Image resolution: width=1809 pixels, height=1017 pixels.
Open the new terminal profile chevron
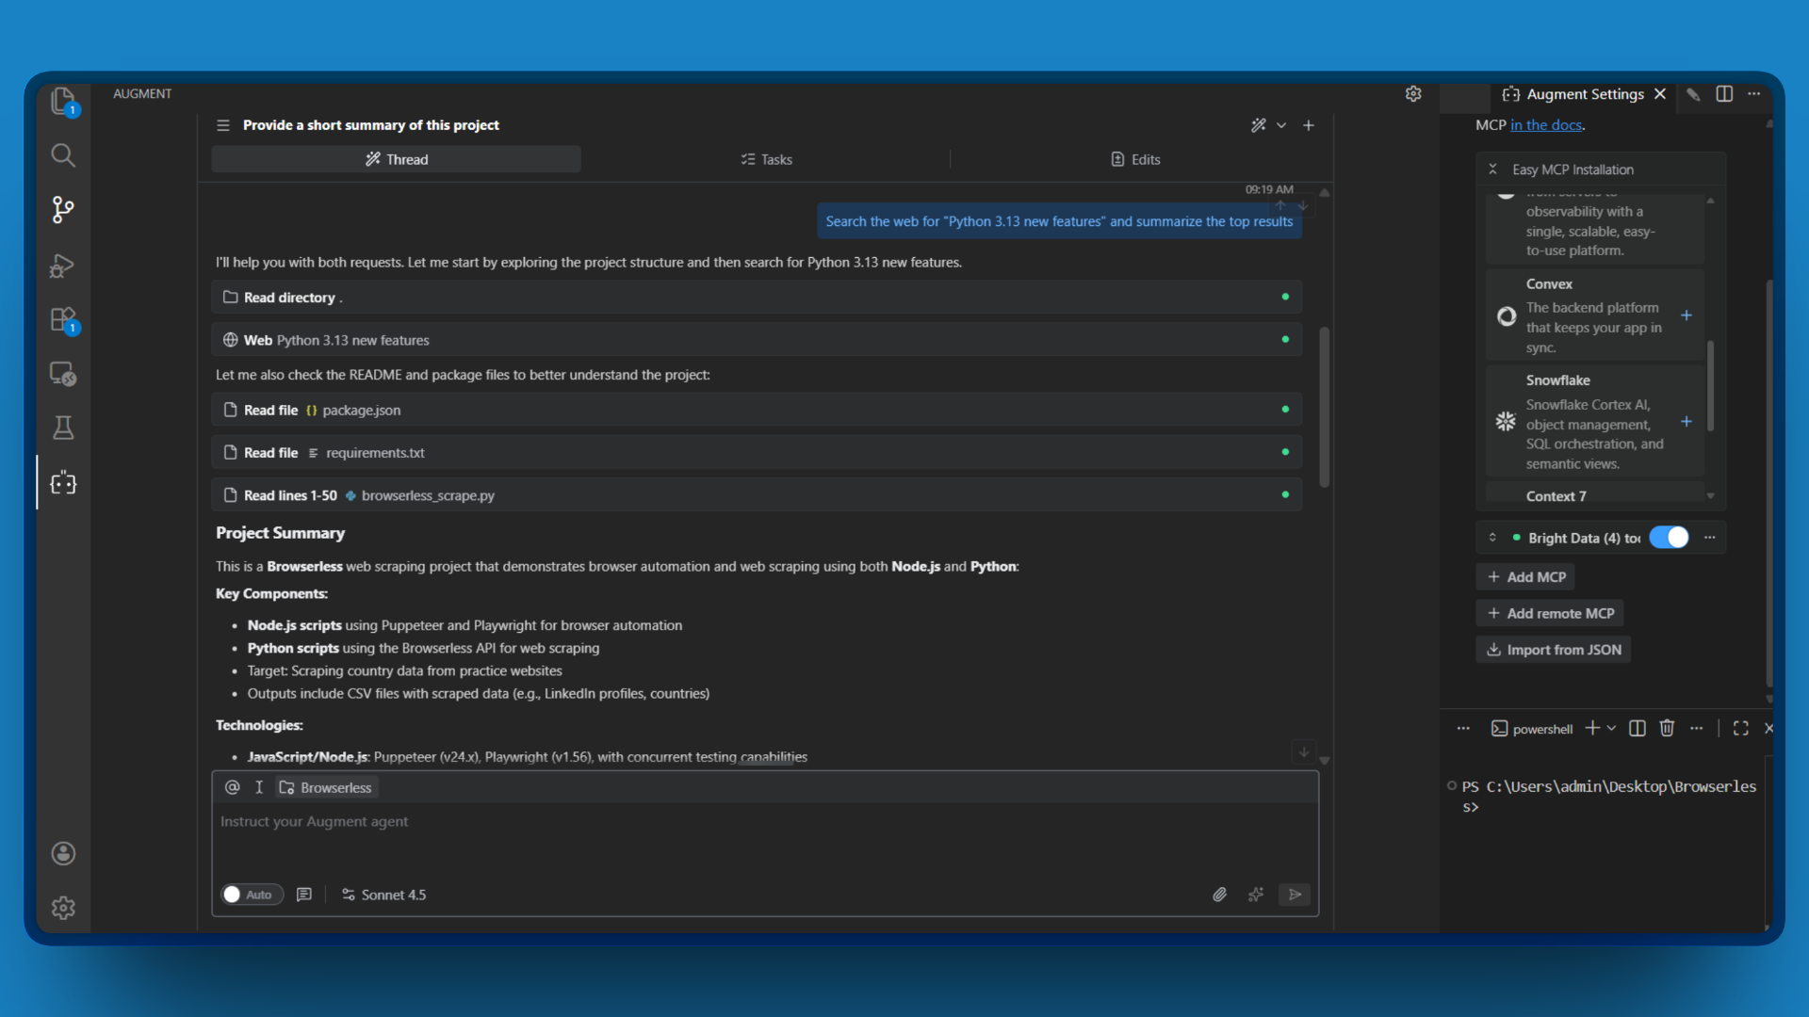1609,728
